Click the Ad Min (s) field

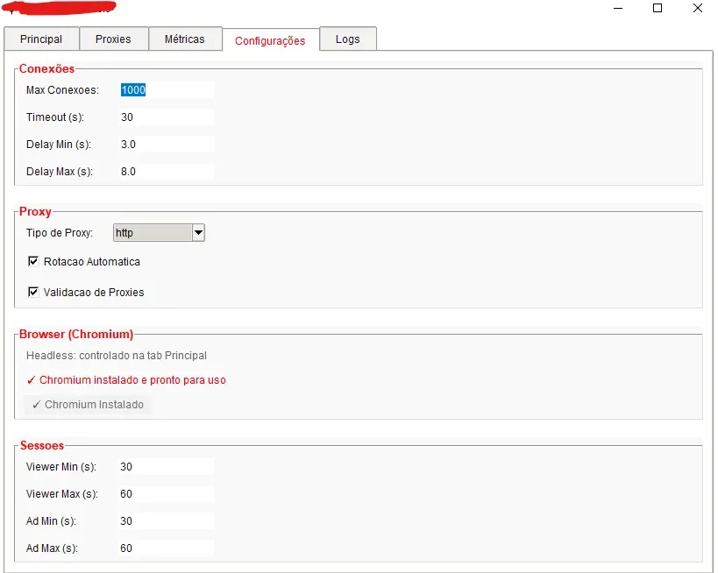point(166,520)
